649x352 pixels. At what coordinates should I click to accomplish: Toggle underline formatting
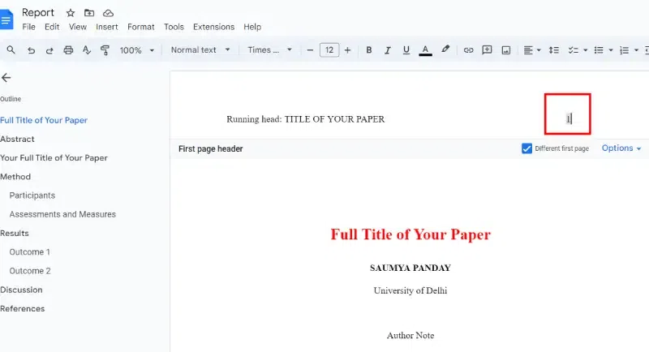pos(406,50)
